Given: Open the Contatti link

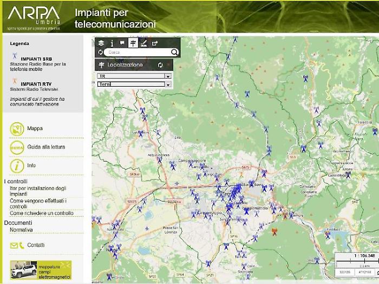Looking at the screenshot, I should point(36,245).
